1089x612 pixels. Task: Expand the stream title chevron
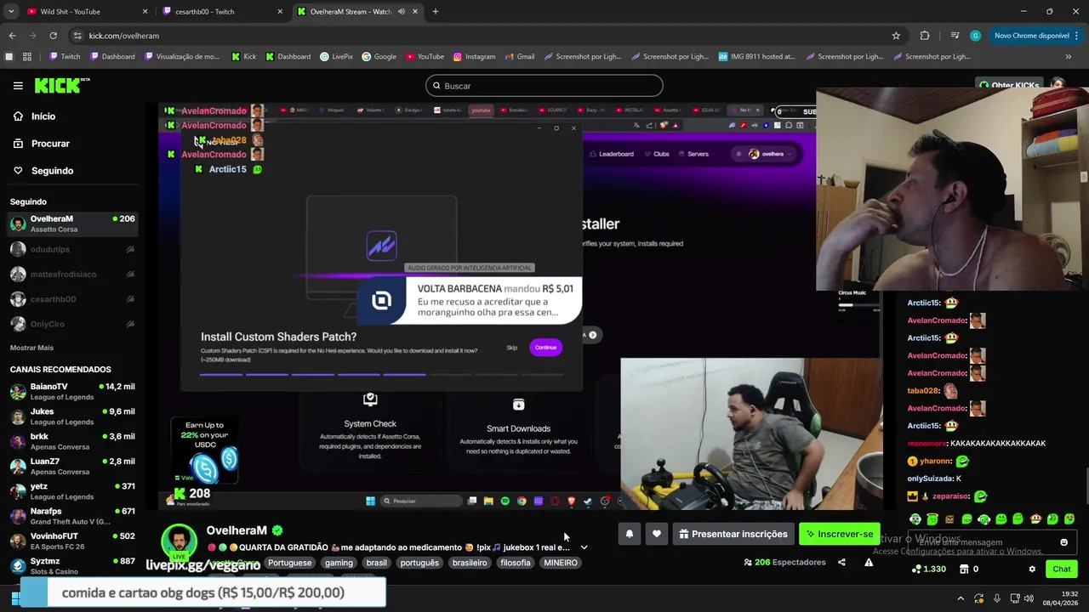point(584,547)
